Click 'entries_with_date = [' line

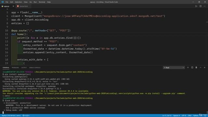[x=33, y=60]
